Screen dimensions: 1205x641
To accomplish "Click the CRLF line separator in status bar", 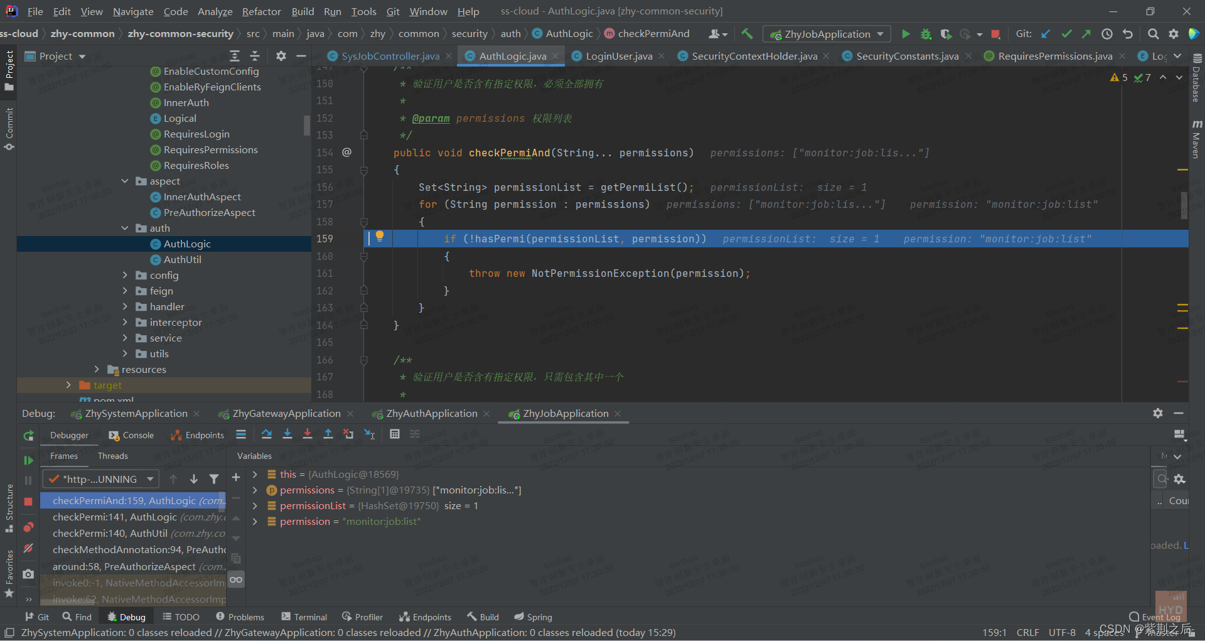I will [1027, 632].
